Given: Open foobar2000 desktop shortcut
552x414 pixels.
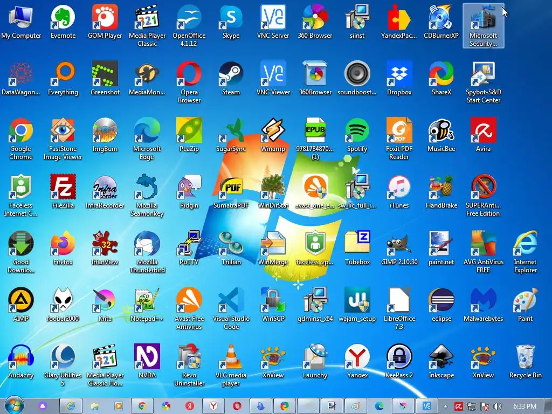Looking at the screenshot, I should tap(63, 305).
